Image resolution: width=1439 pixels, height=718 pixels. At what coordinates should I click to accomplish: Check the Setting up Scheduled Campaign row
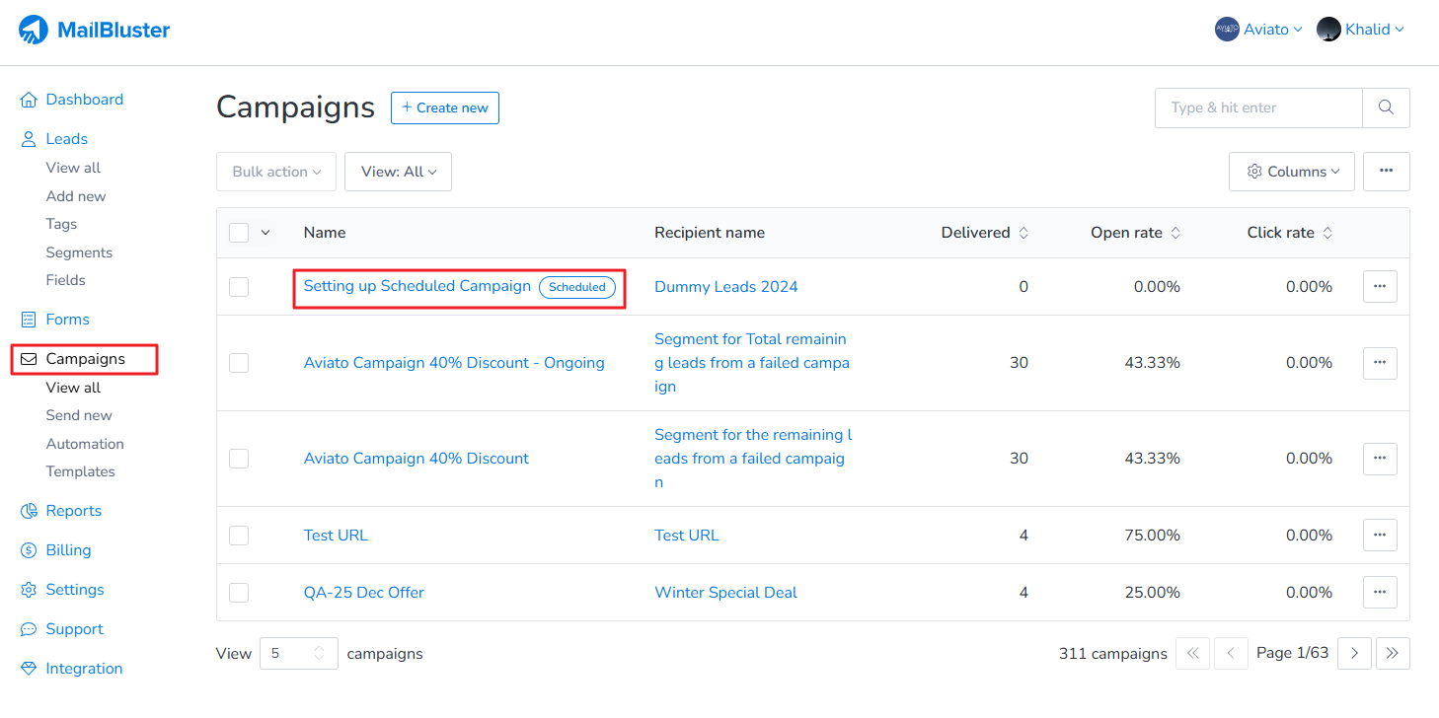tap(239, 287)
